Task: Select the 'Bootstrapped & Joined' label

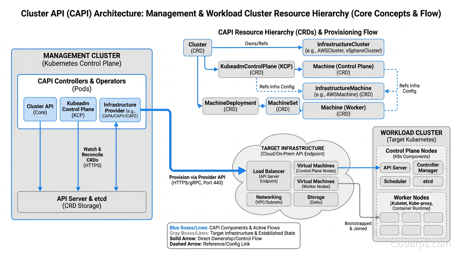Action: (358, 226)
